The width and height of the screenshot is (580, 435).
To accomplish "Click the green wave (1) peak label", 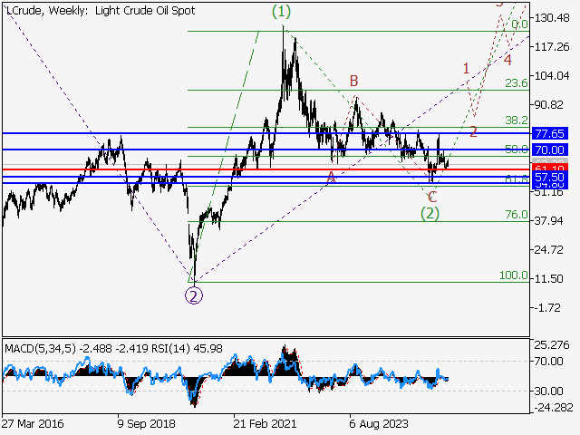I will point(283,14).
